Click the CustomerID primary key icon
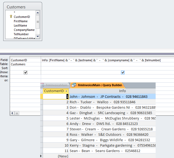Screen dimensions: 174x158 tap(11, 17)
